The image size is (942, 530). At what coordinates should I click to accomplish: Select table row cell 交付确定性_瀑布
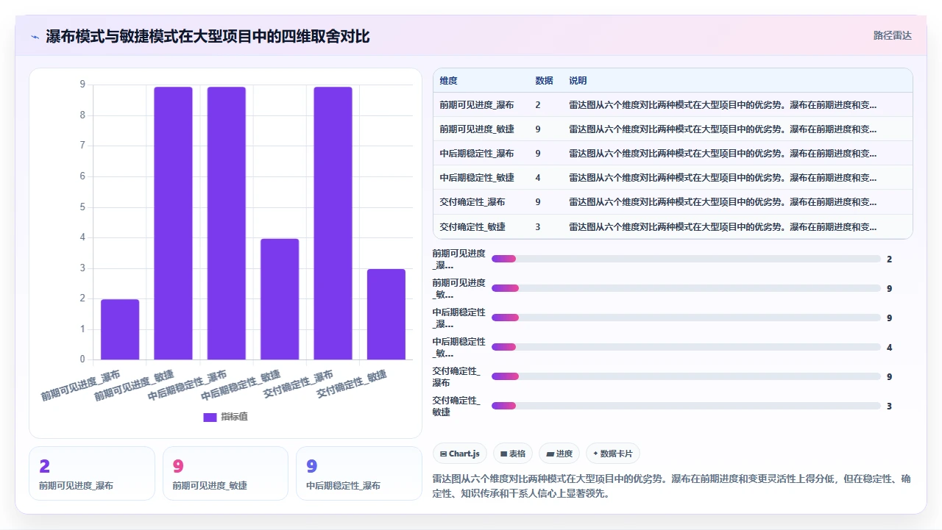[x=472, y=202]
